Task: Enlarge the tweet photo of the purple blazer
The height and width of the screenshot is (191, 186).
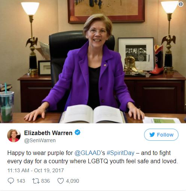Action: [x=93, y=62]
